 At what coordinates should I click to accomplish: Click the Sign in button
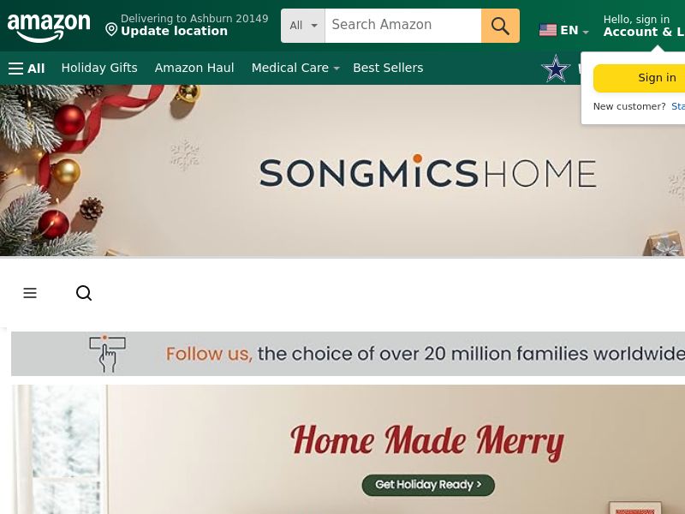[x=657, y=77]
